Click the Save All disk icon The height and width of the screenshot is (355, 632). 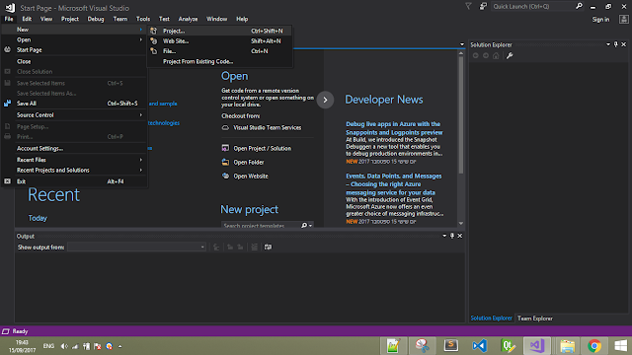(x=7, y=103)
